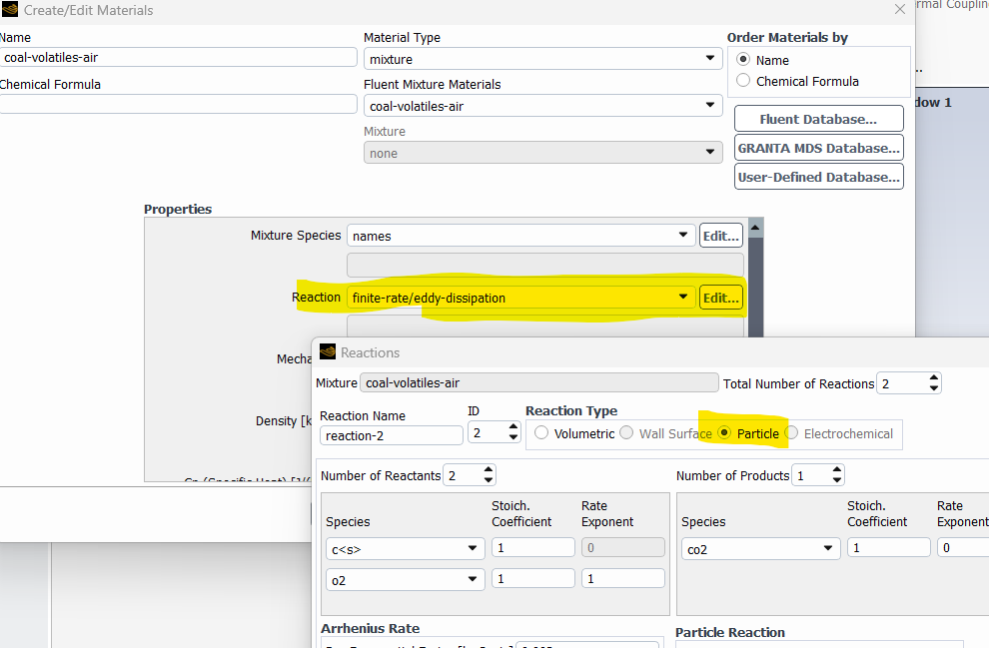Select the Volumetric reaction type
Image resolution: width=989 pixels, height=648 pixels.
coord(541,433)
